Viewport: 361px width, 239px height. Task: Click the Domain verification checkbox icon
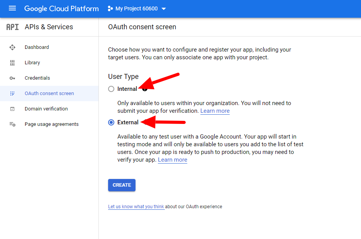pyautogui.click(x=12, y=109)
